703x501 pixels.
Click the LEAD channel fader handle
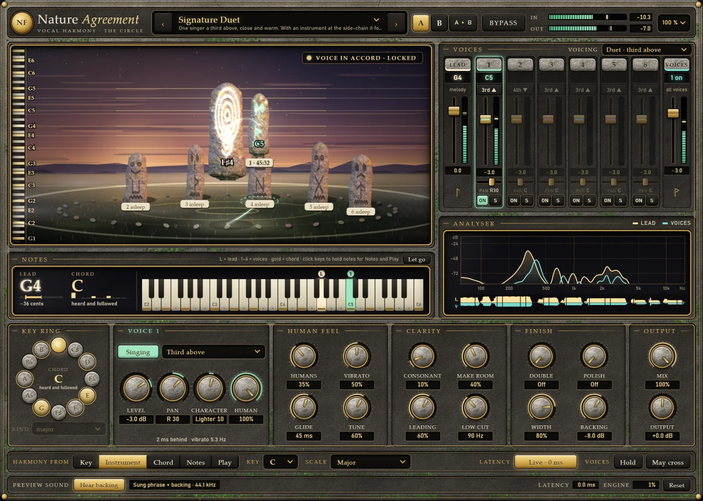tap(454, 111)
